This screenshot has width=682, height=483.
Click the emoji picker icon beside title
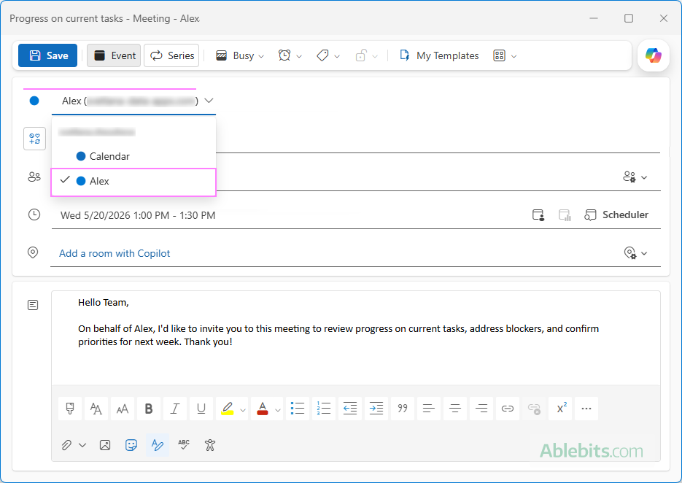pos(34,139)
